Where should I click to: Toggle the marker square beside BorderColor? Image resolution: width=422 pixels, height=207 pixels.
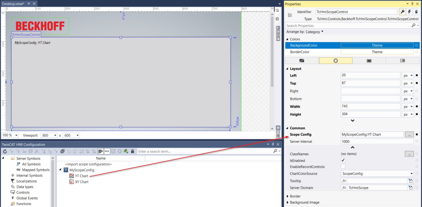pos(416,52)
